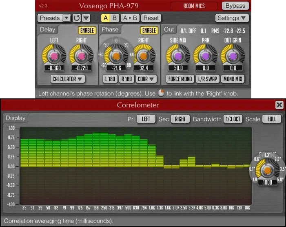Viewport: 286px width, 227px height.
Task: Select the Phase left orange knob
Action: pos(116,55)
